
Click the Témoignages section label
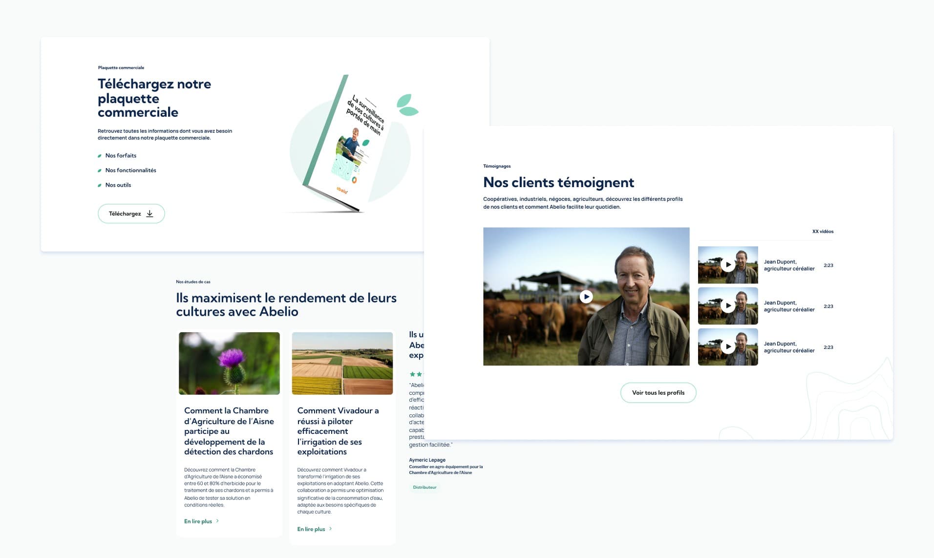tap(497, 166)
